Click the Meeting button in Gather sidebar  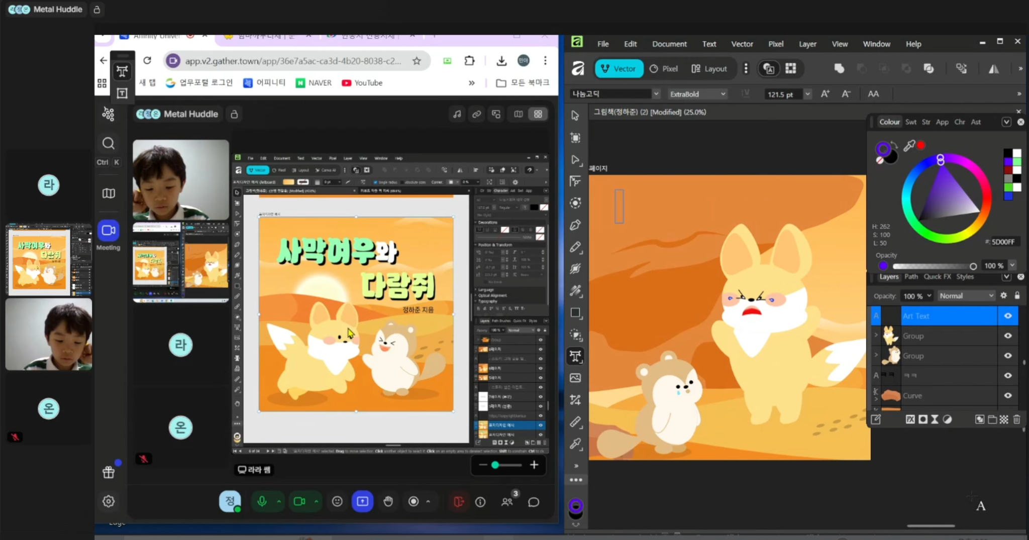[x=108, y=235]
